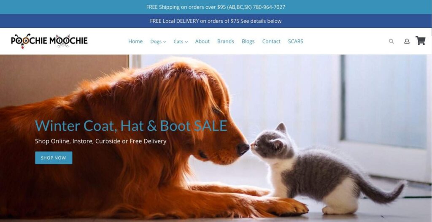Open the Contact page
This screenshot has width=432, height=222.
point(271,41)
